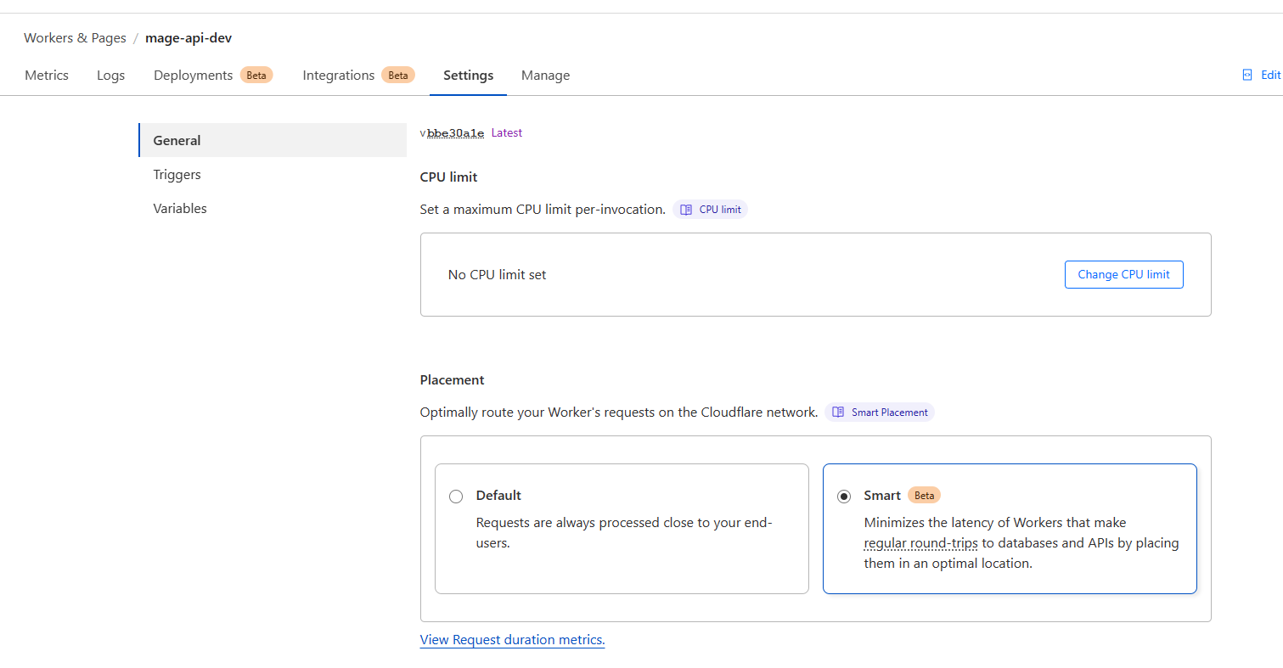Select the Default placement radio button
1283x668 pixels.
[456, 496]
